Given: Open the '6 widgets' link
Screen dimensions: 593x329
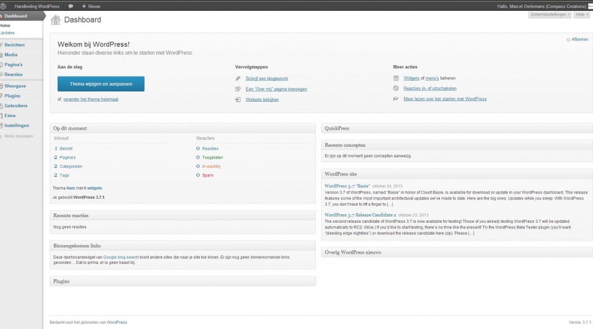Looking at the screenshot, I should (x=93, y=188).
